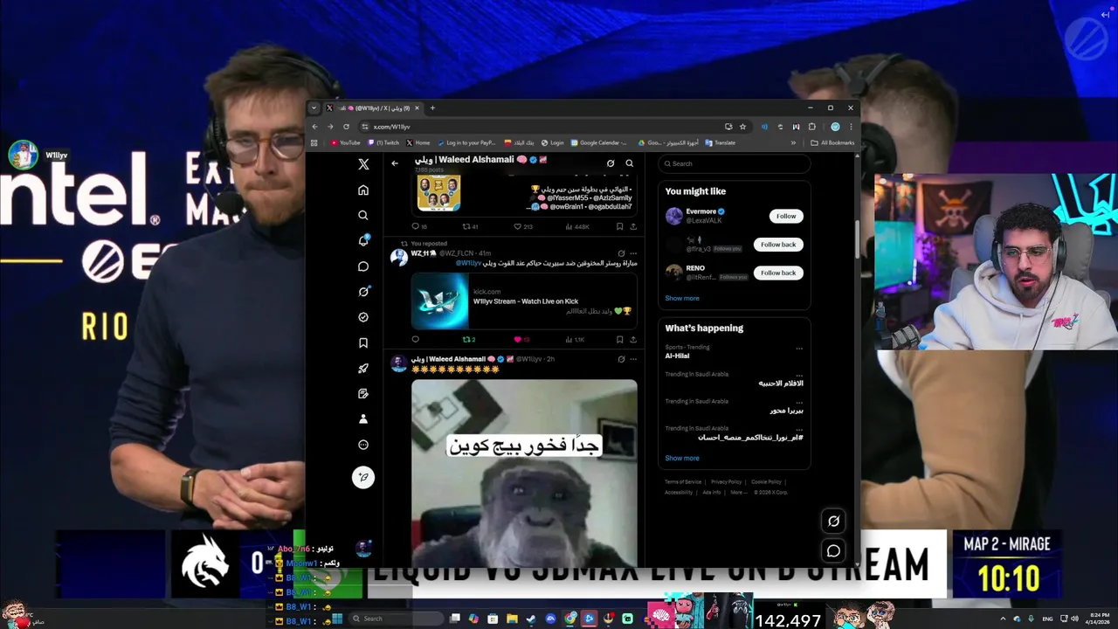Open three-dot menu on WZ_11 post

pyautogui.click(x=633, y=253)
